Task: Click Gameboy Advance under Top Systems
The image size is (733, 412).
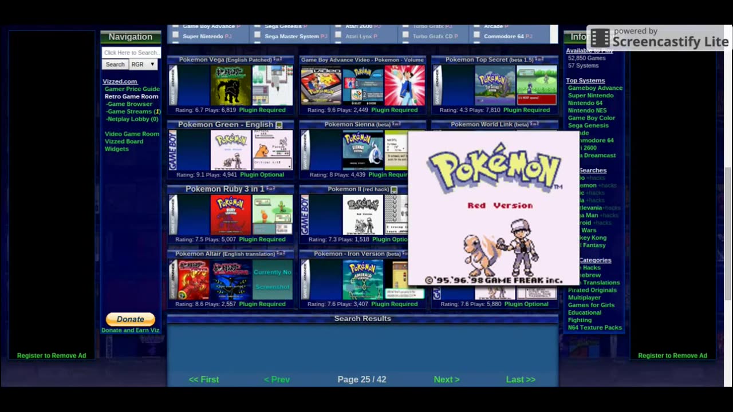Action: tap(595, 88)
